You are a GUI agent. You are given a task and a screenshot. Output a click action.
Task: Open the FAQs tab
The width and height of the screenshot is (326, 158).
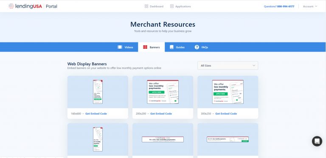point(201,47)
